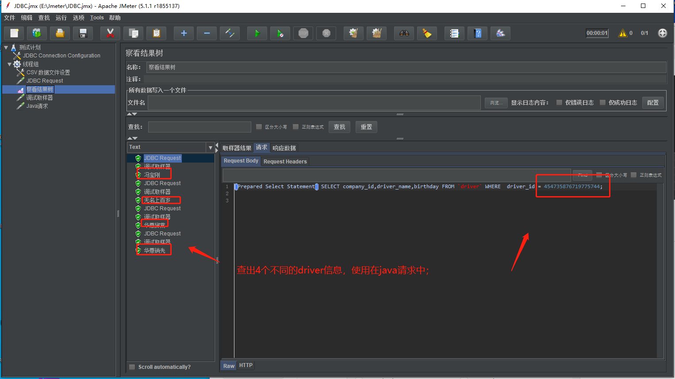This screenshot has width=675, height=379.
Task: Toggle case-sensitive checkbox in request find bar
Action: point(599,175)
